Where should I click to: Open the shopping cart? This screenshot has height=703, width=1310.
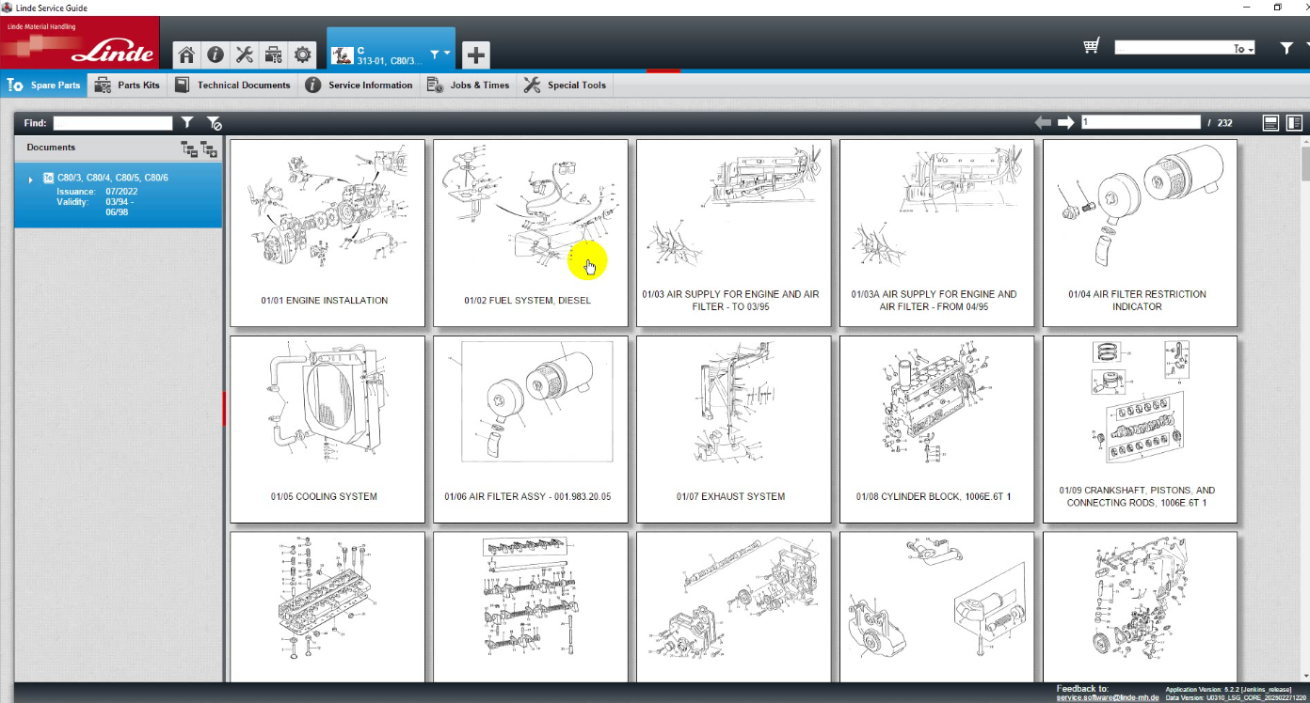[x=1092, y=46]
